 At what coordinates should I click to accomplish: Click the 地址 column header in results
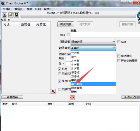[x=11, y=24]
